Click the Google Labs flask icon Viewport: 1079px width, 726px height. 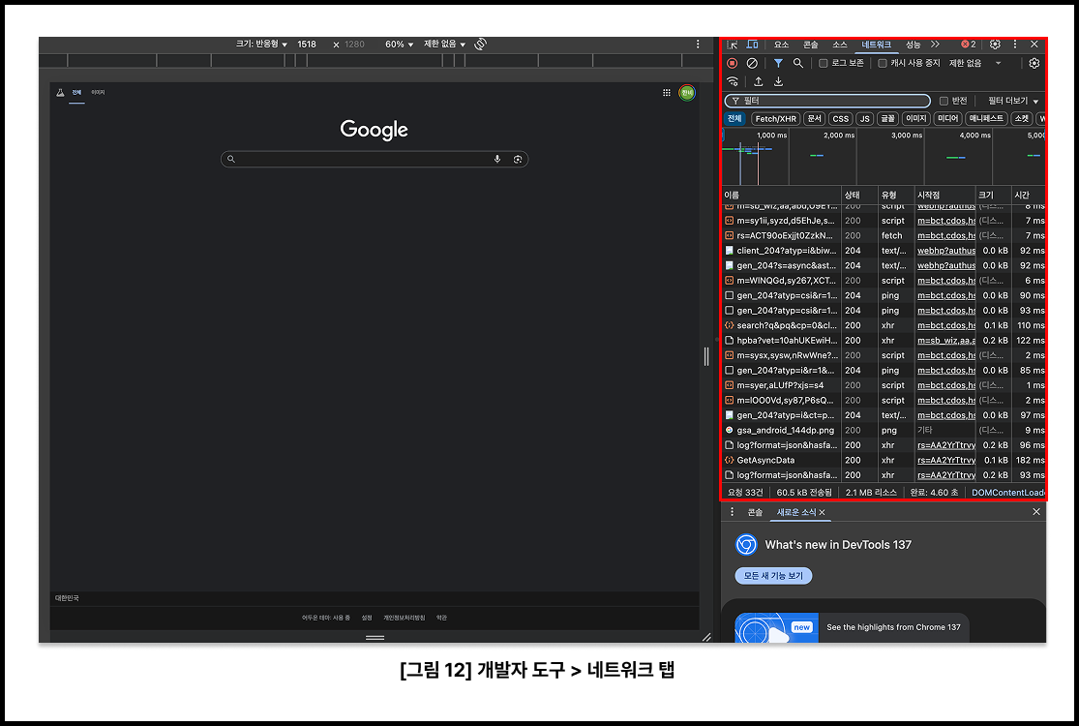pyautogui.click(x=60, y=92)
